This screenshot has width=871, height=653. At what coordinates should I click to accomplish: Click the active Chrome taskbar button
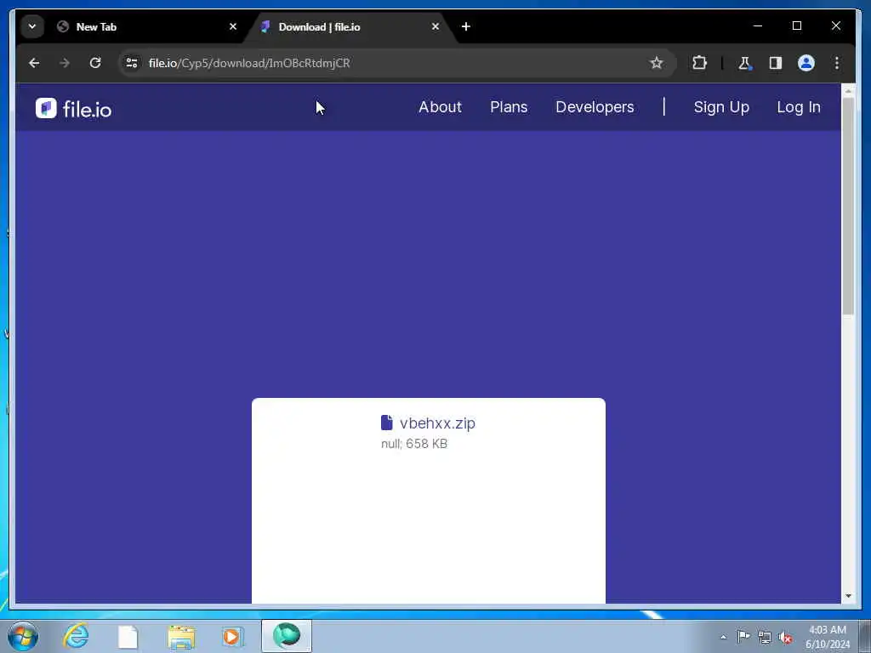pyautogui.click(x=287, y=636)
